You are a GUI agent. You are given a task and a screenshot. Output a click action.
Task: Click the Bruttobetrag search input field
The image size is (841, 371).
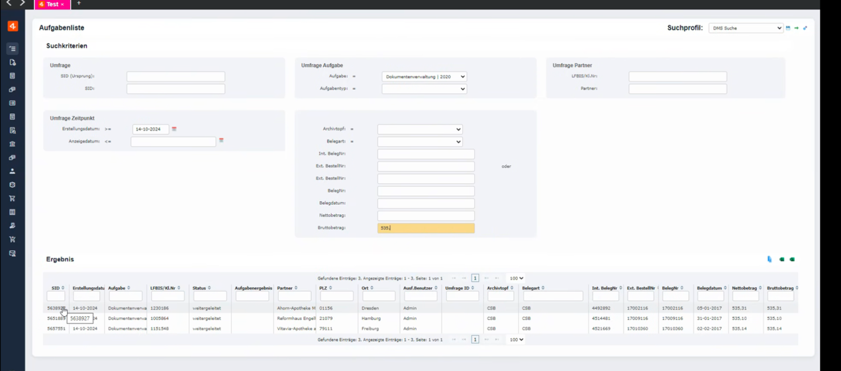[426, 228]
